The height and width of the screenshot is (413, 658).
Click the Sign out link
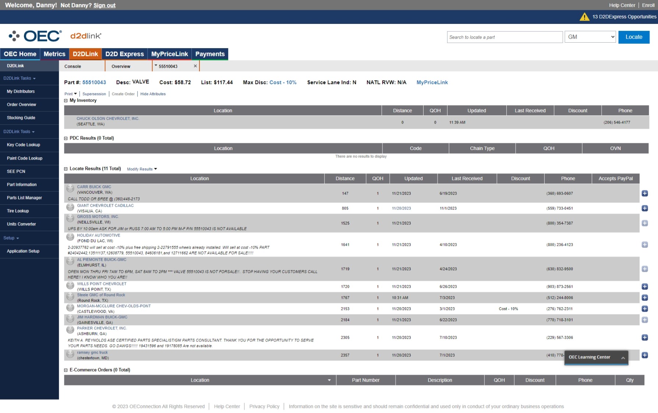105,6
